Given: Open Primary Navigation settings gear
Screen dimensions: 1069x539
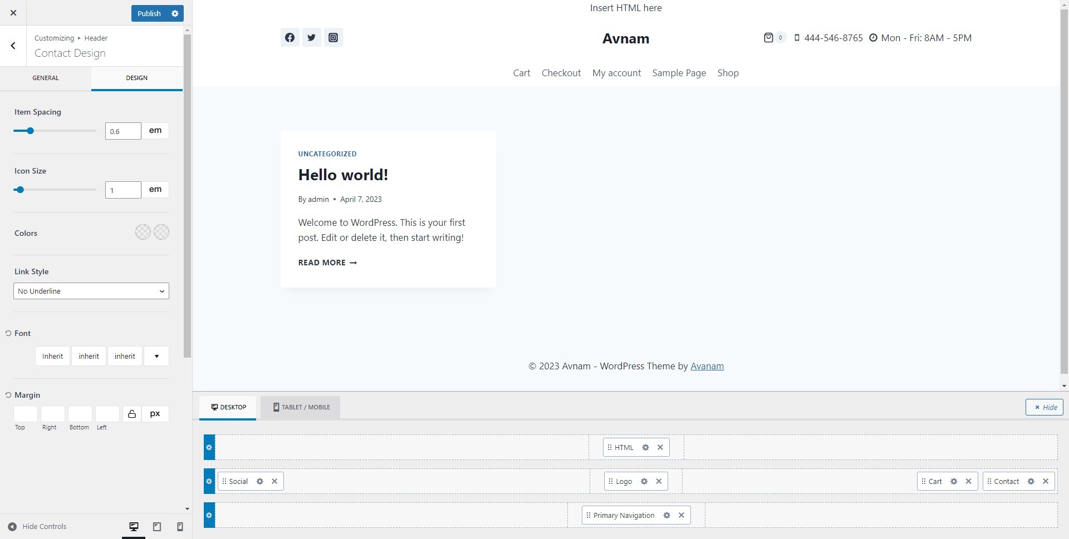Looking at the screenshot, I should (666, 515).
